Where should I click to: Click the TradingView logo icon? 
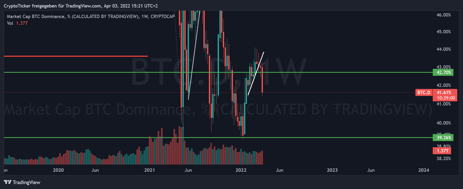pos(7,182)
